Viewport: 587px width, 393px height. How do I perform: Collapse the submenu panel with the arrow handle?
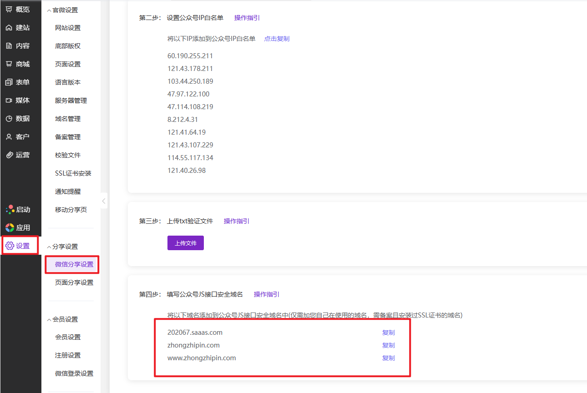[x=104, y=201]
